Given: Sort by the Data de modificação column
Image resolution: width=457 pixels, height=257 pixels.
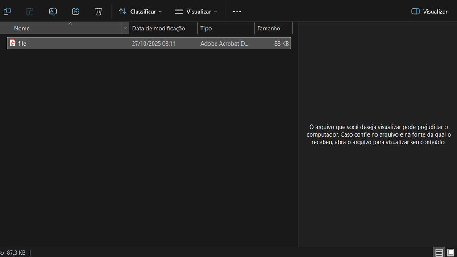Looking at the screenshot, I should (x=158, y=29).
